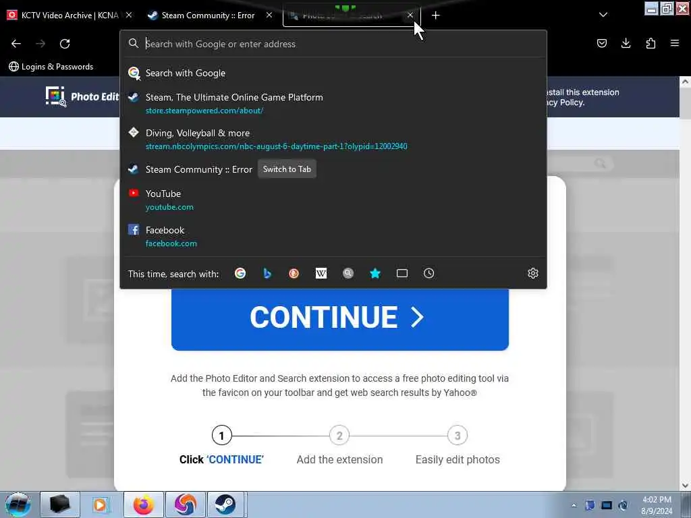Open the Extensions puzzle icon
691x518 pixels.
click(651, 42)
